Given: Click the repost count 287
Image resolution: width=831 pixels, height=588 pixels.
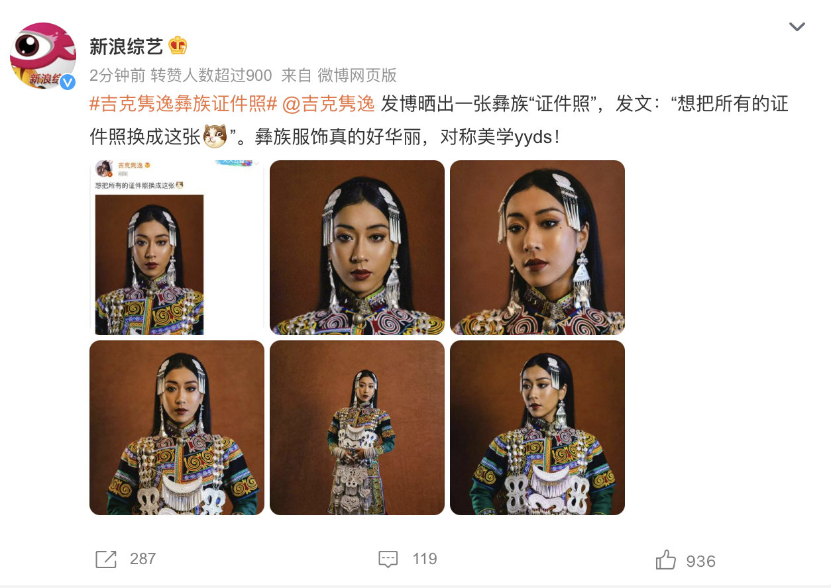Looking at the screenshot, I should (x=142, y=559).
